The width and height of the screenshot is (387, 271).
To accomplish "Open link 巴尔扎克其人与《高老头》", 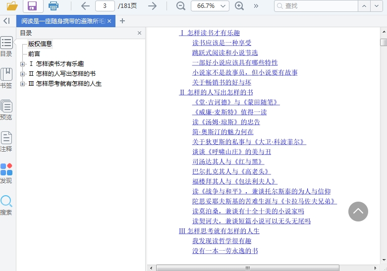I will pyautogui.click(x=231, y=171).
